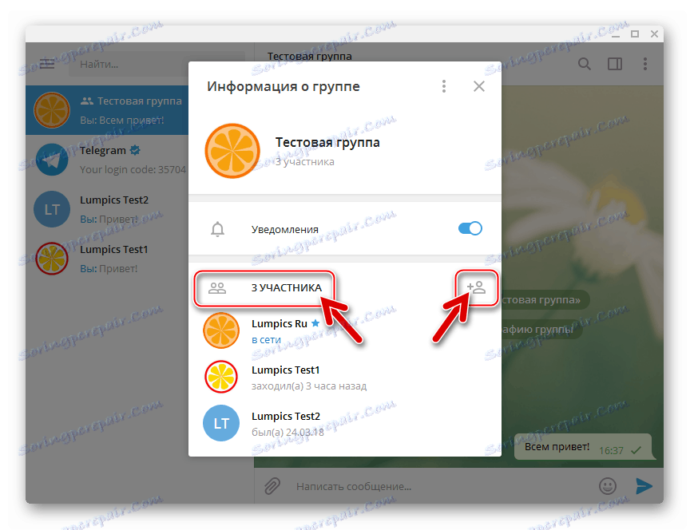Click the attach paperclip icon
Viewport: 690px width, 530px height.
pyautogui.click(x=272, y=486)
